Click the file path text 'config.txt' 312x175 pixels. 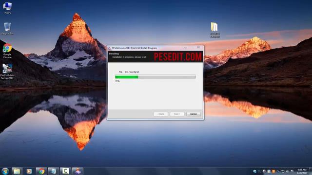pos(132,72)
